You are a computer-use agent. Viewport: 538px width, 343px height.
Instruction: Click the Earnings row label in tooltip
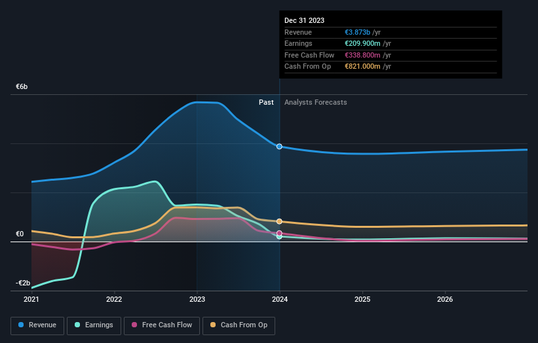(x=299, y=43)
